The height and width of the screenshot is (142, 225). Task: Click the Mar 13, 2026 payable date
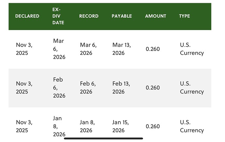(x=122, y=49)
